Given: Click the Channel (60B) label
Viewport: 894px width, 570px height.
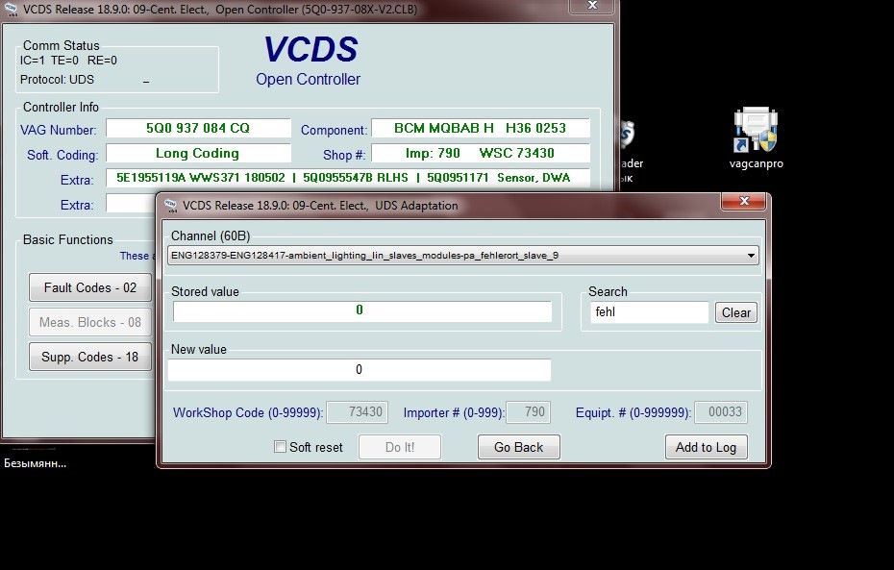Looking at the screenshot, I should 211,236.
